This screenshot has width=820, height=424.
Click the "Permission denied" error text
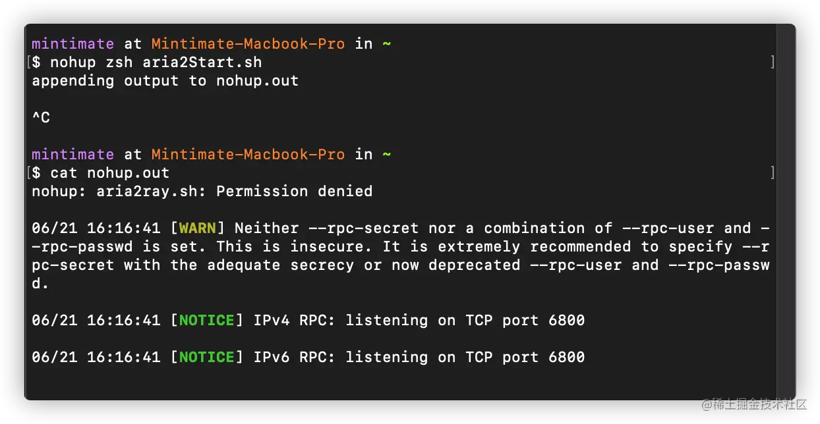pos(294,192)
